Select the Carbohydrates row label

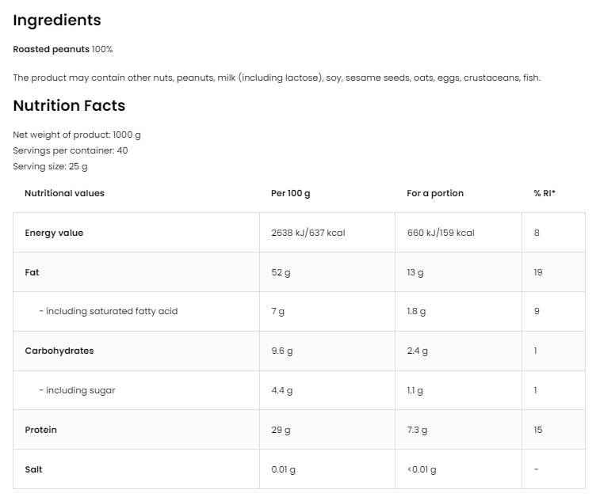[59, 351]
